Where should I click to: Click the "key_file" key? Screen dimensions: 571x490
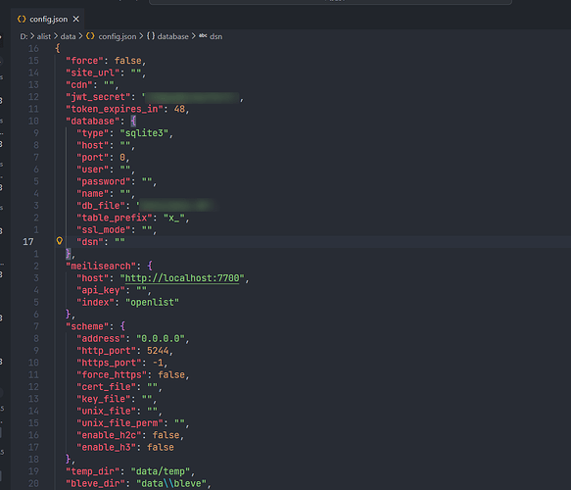coord(104,399)
